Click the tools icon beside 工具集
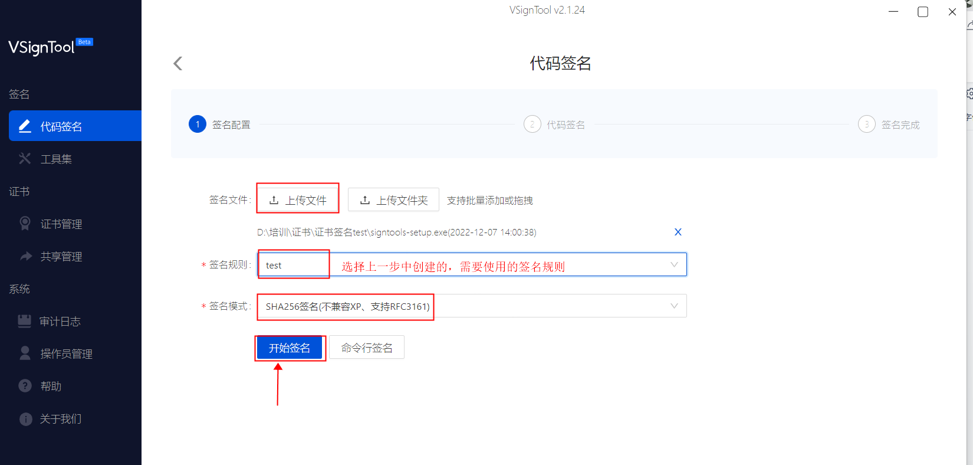The width and height of the screenshot is (973, 465). 25,158
